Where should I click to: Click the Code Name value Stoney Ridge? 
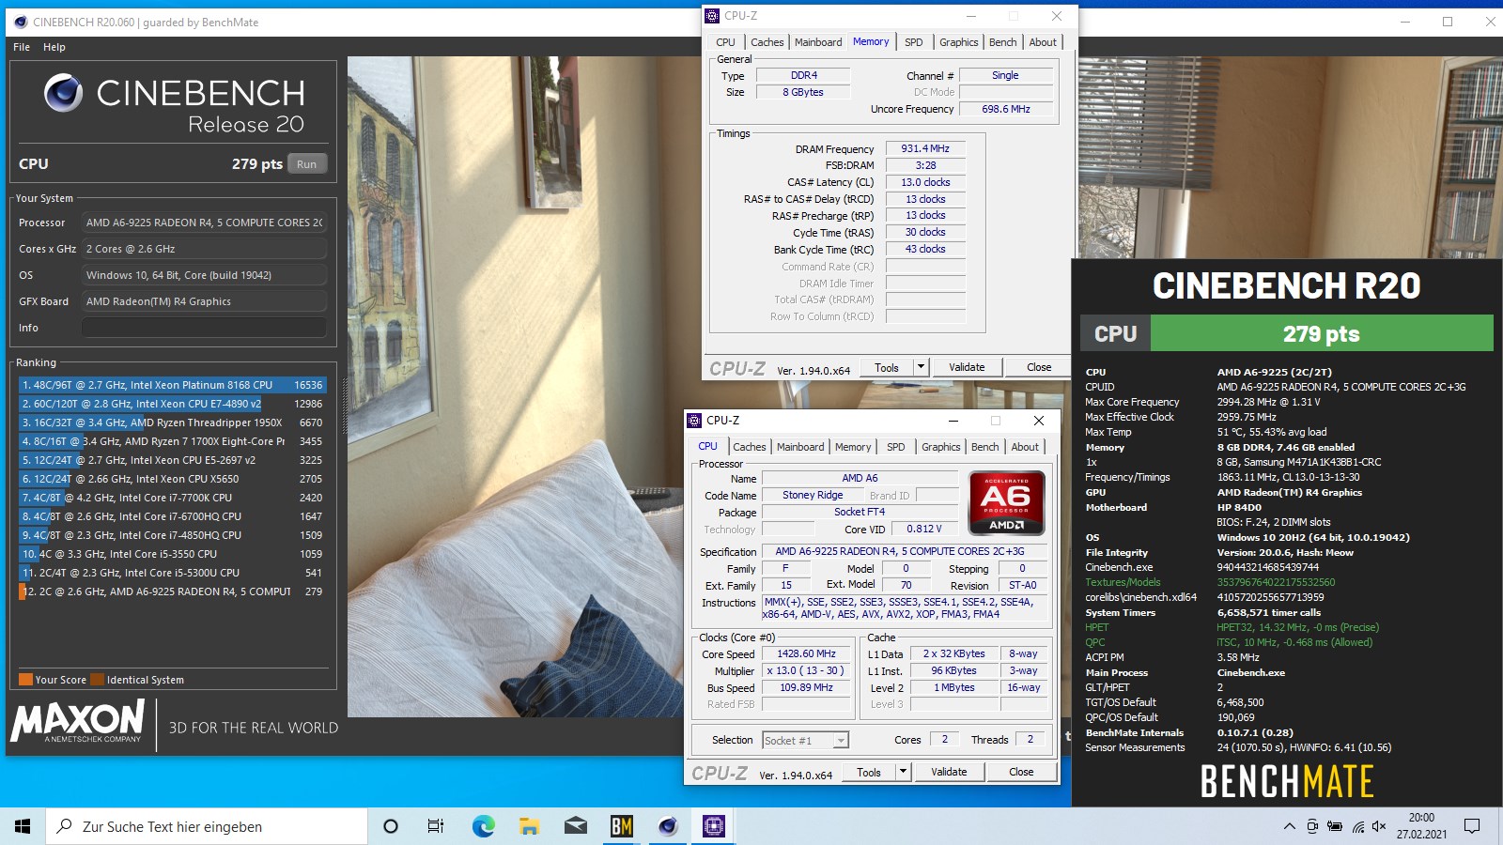pos(813,495)
